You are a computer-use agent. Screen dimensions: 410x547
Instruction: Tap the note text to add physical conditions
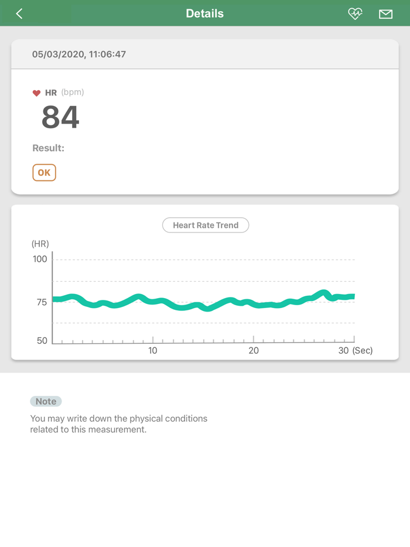pyautogui.click(x=118, y=423)
